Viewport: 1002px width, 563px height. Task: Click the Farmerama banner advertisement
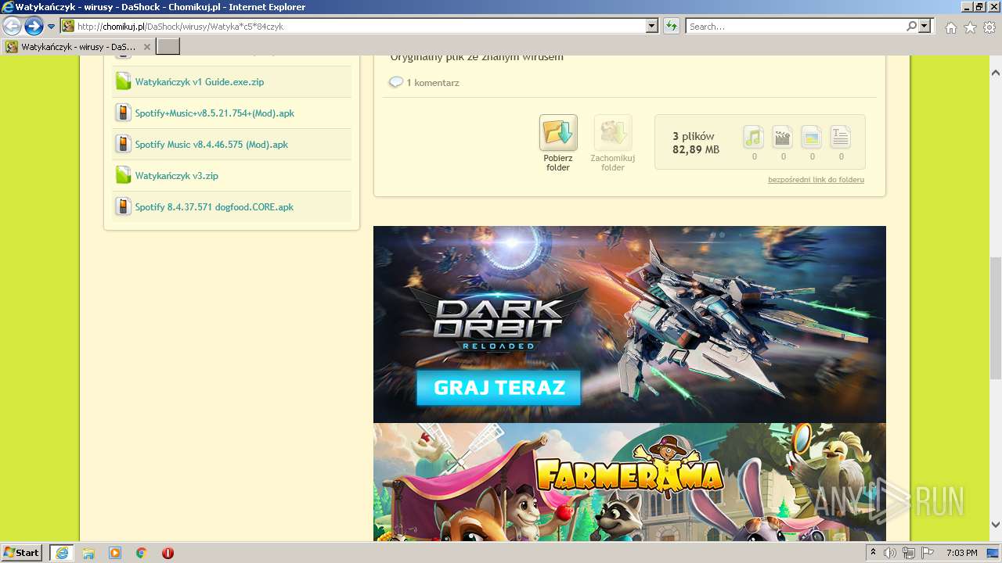point(629,482)
